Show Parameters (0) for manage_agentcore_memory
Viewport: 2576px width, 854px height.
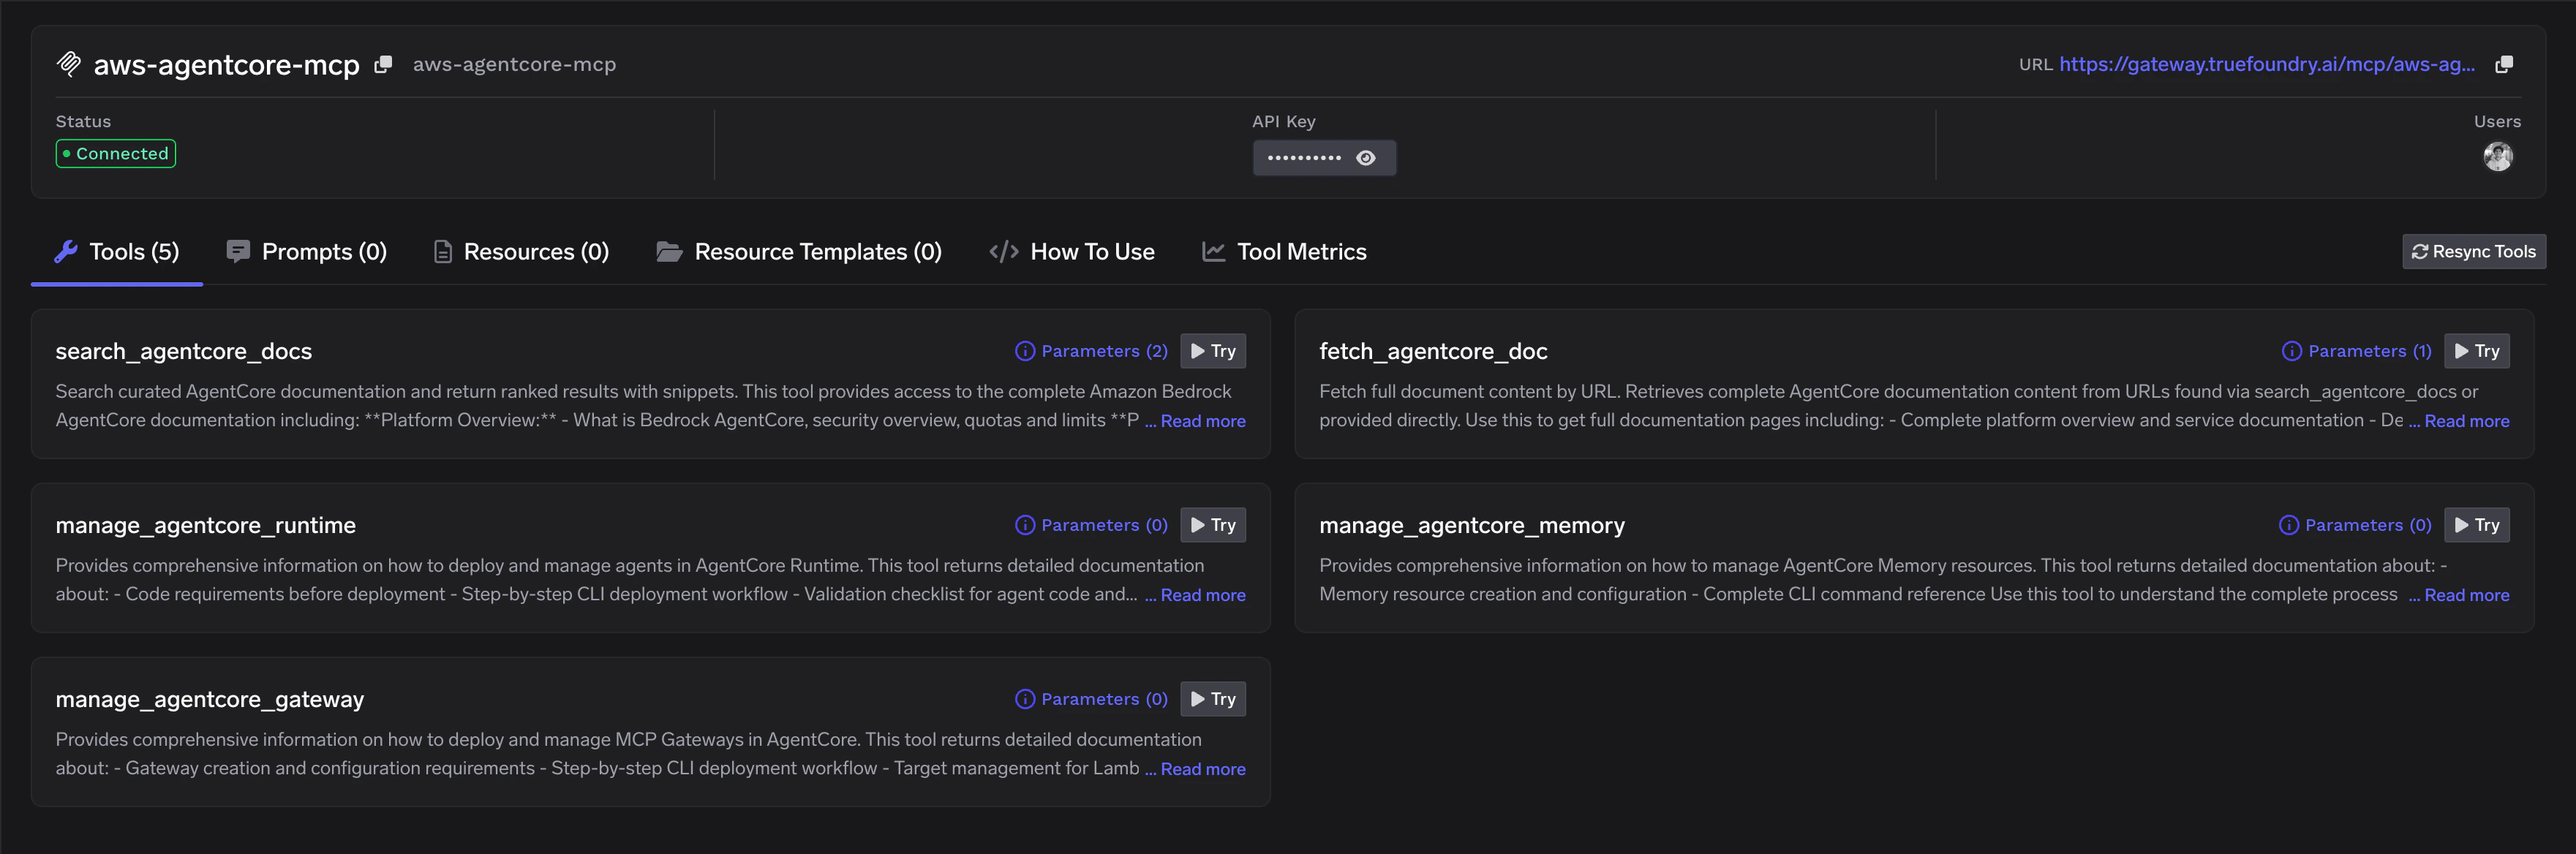tap(2355, 525)
